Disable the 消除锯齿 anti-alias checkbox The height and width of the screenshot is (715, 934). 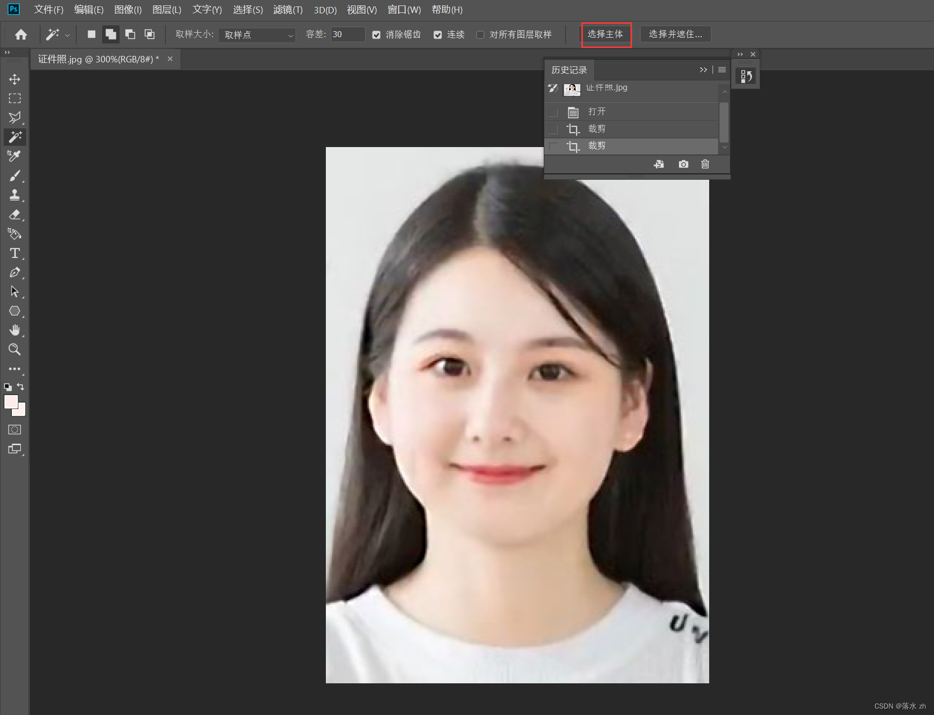[x=376, y=35]
